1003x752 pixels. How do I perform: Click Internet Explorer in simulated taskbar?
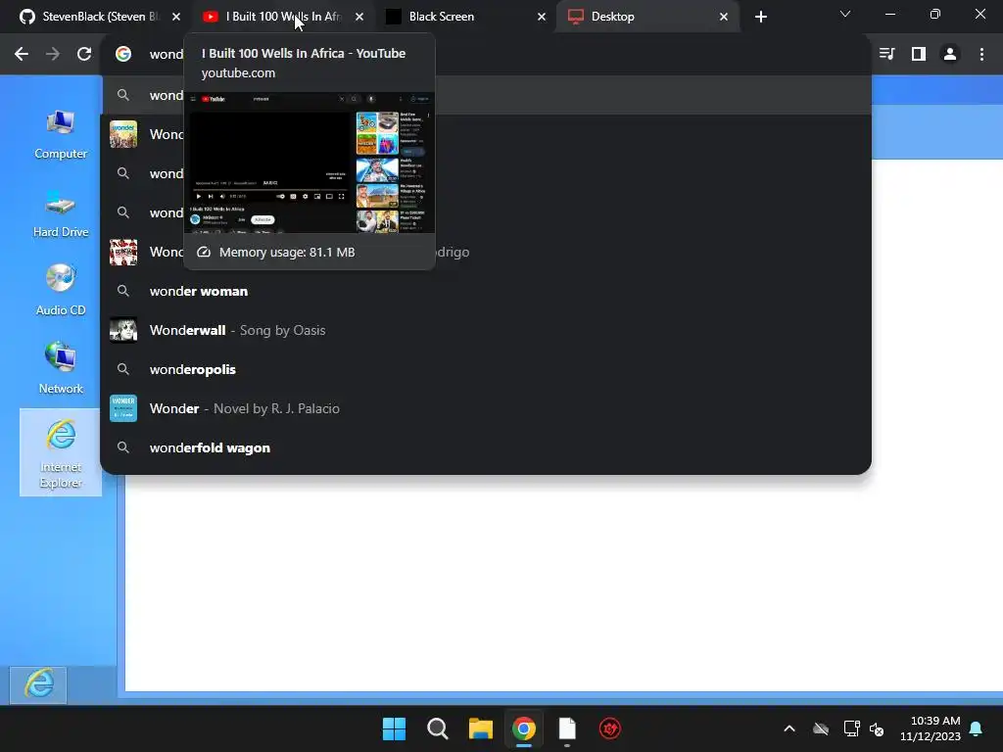point(38,684)
